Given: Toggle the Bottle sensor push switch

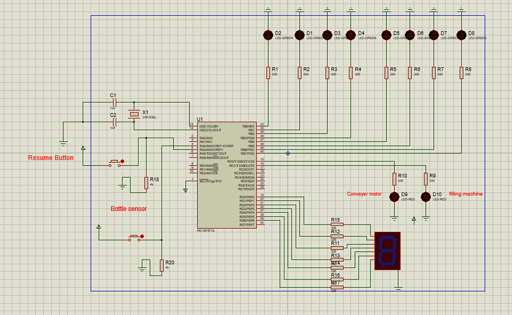Looking at the screenshot, I should click(x=135, y=238).
